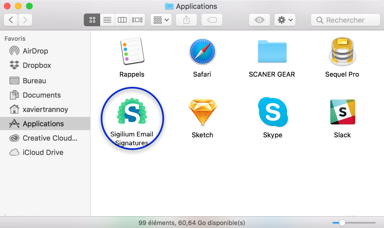Image resolution: width=384 pixels, height=228 pixels.
Task: Open the SCANER GEAR folder icon
Action: [272, 52]
